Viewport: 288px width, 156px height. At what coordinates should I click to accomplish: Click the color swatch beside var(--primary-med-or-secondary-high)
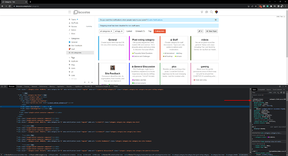[x=257, y=109]
